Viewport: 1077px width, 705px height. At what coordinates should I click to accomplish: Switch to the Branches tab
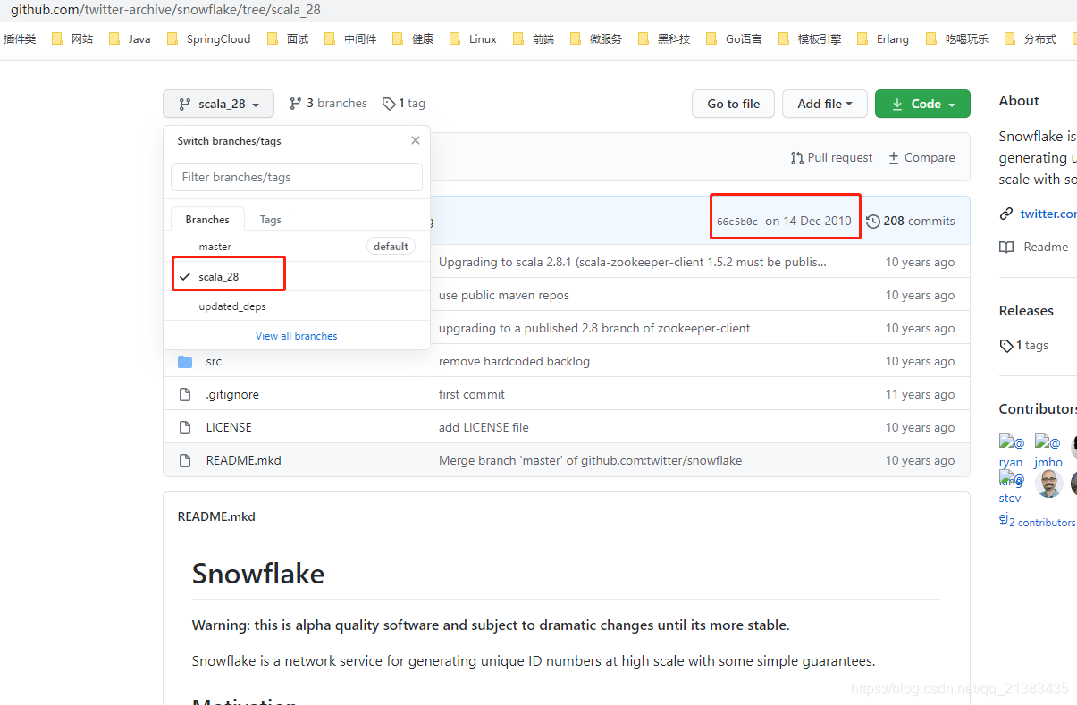[x=207, y=219]
